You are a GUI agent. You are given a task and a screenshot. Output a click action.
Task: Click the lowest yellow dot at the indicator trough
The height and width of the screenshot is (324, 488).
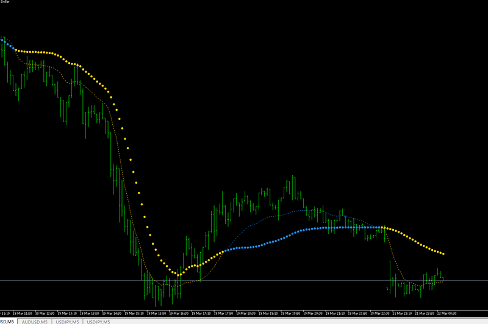(178, 275)
